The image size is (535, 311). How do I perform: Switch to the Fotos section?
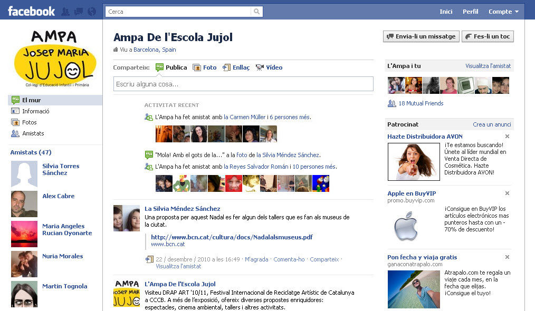point(30,122)
